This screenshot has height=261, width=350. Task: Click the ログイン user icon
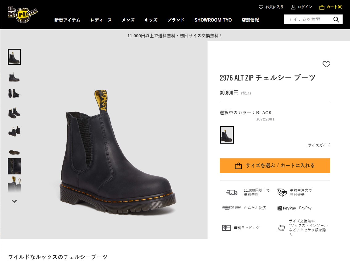293,7
